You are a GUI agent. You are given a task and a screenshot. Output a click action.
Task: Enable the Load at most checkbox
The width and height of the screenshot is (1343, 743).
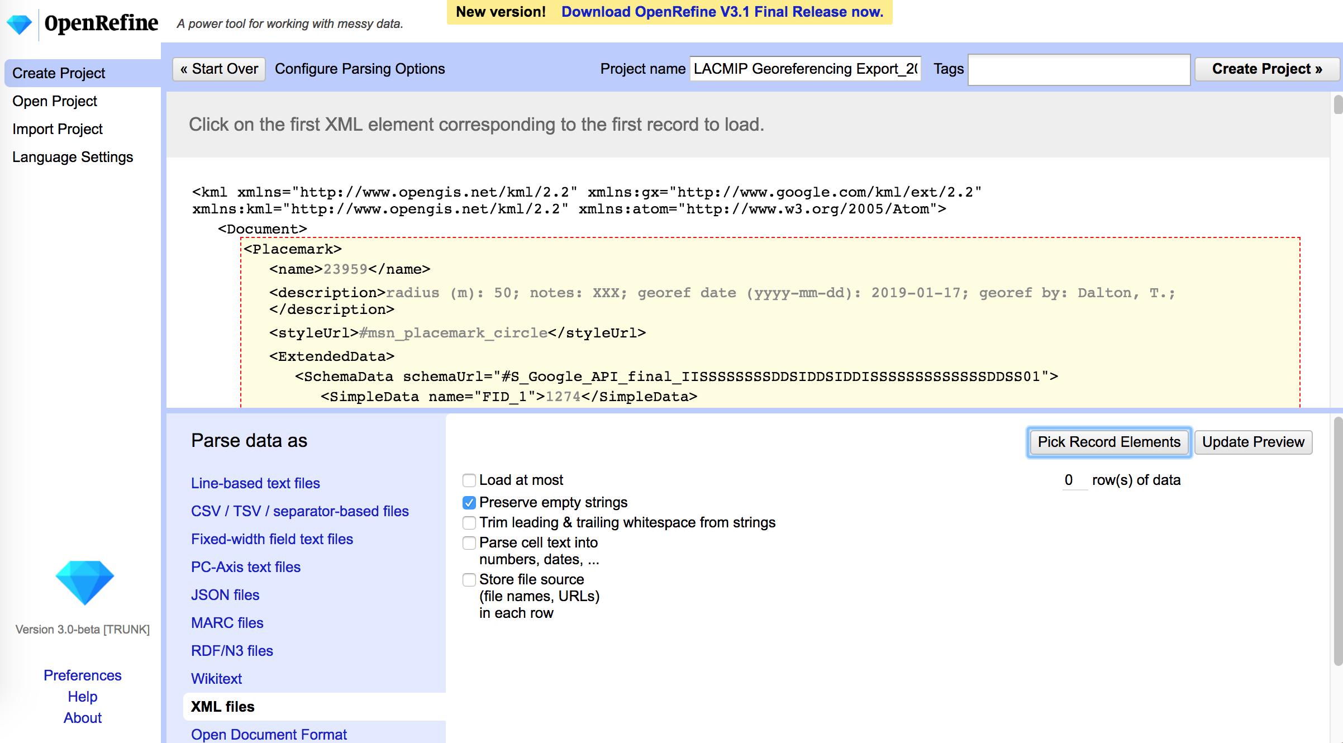(x=468, y=480)
